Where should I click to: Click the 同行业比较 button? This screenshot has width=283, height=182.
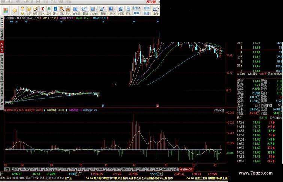click(276, 118)
